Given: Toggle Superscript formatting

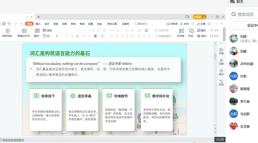Looking at the screenshot, I should click(84, 36).
